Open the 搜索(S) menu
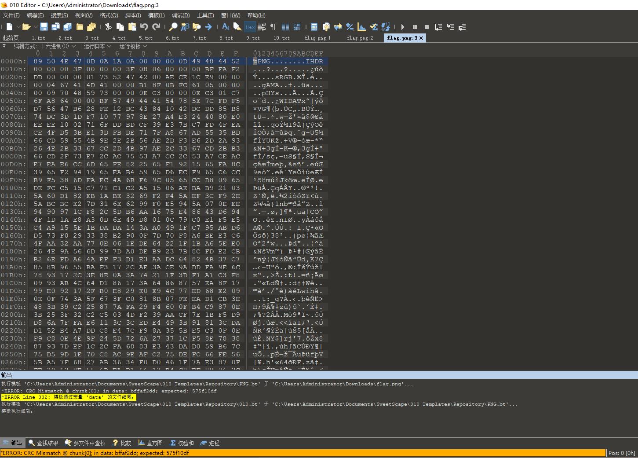This screenshot has width=638, height=458. (59, 15)
